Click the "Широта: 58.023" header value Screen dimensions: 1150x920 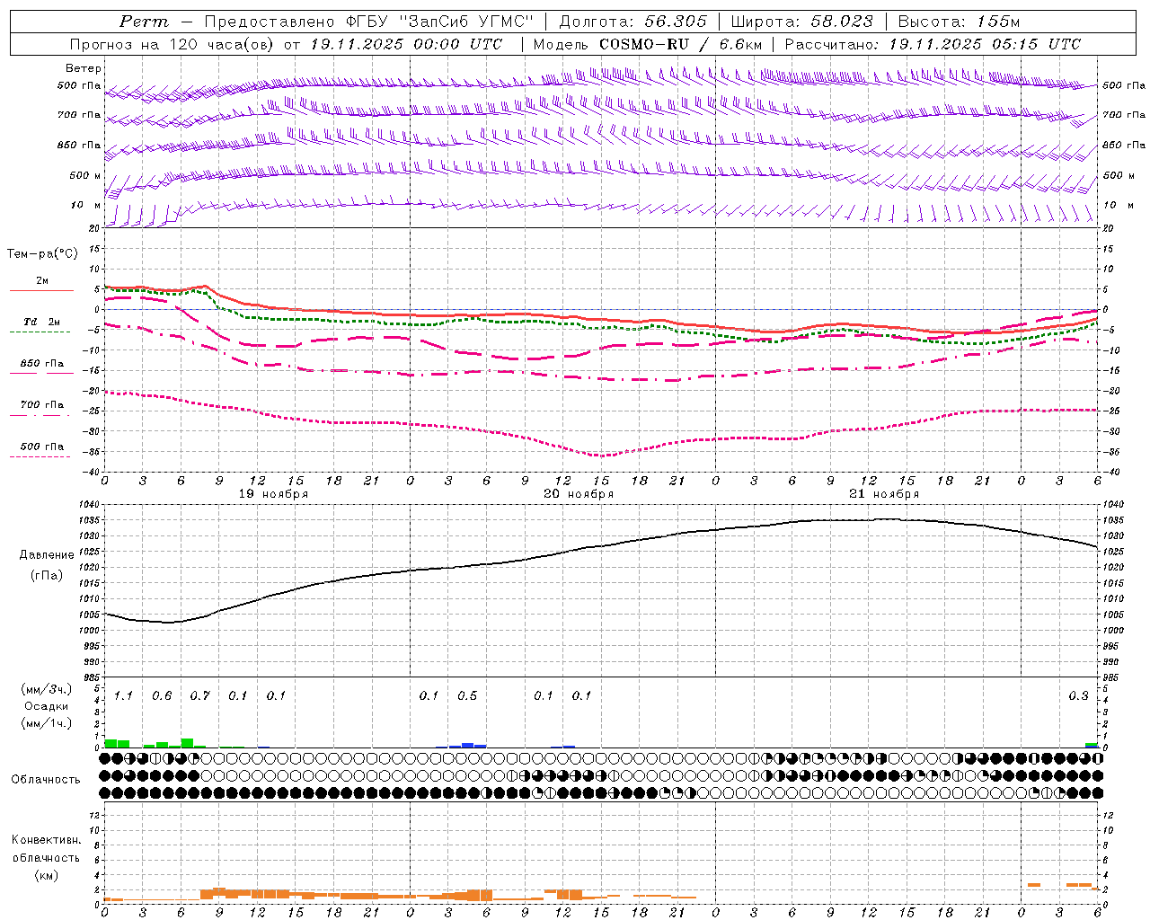[x=801, y=22]
